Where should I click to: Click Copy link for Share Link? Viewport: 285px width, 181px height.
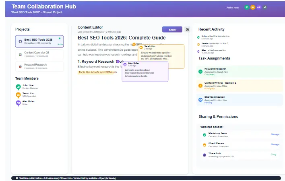click(273, 154)
